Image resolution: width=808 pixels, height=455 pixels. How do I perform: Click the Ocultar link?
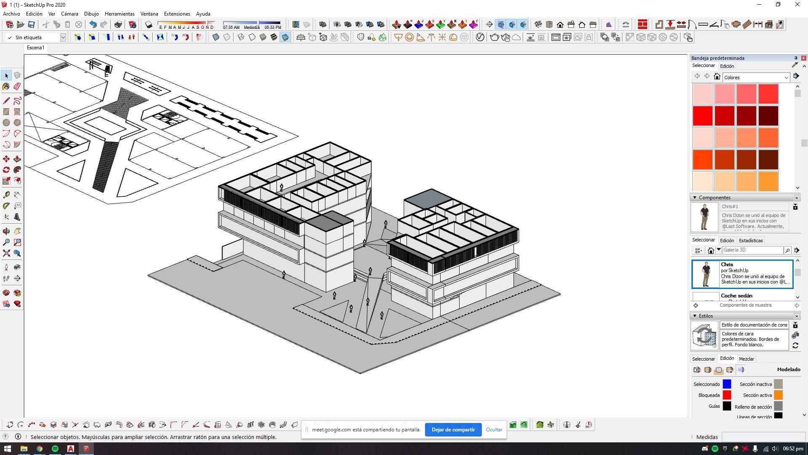pyautogui.click(x=494, y=430)
